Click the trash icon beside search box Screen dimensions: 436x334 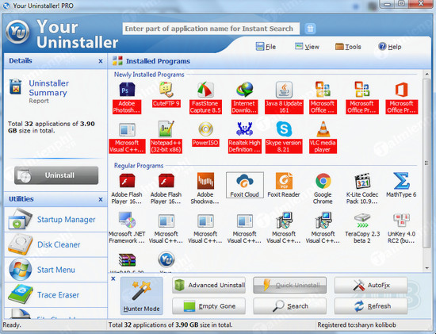pyautogui.click(x=310, y=29)
